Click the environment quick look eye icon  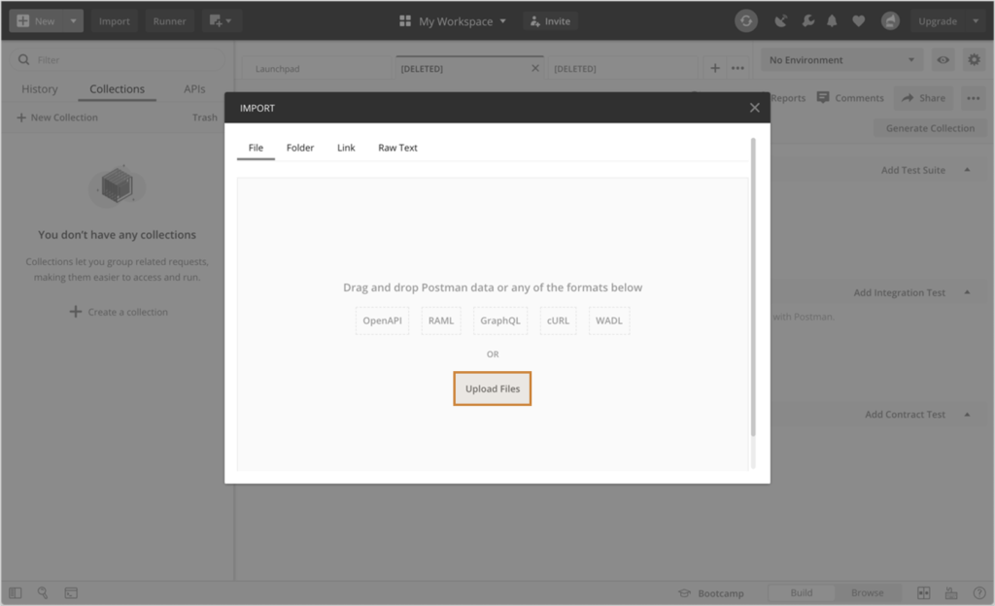(943, 59)
